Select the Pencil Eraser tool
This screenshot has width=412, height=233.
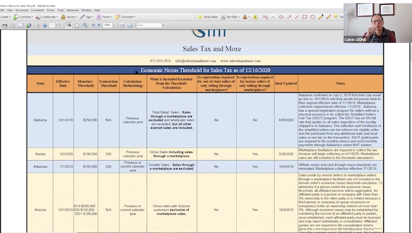[x=328, y=17]
